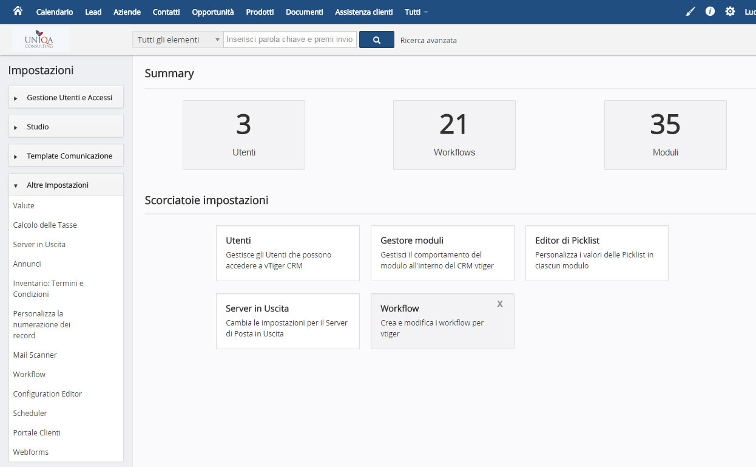
Task: Go to the Home icon
Action: [18, 12]
